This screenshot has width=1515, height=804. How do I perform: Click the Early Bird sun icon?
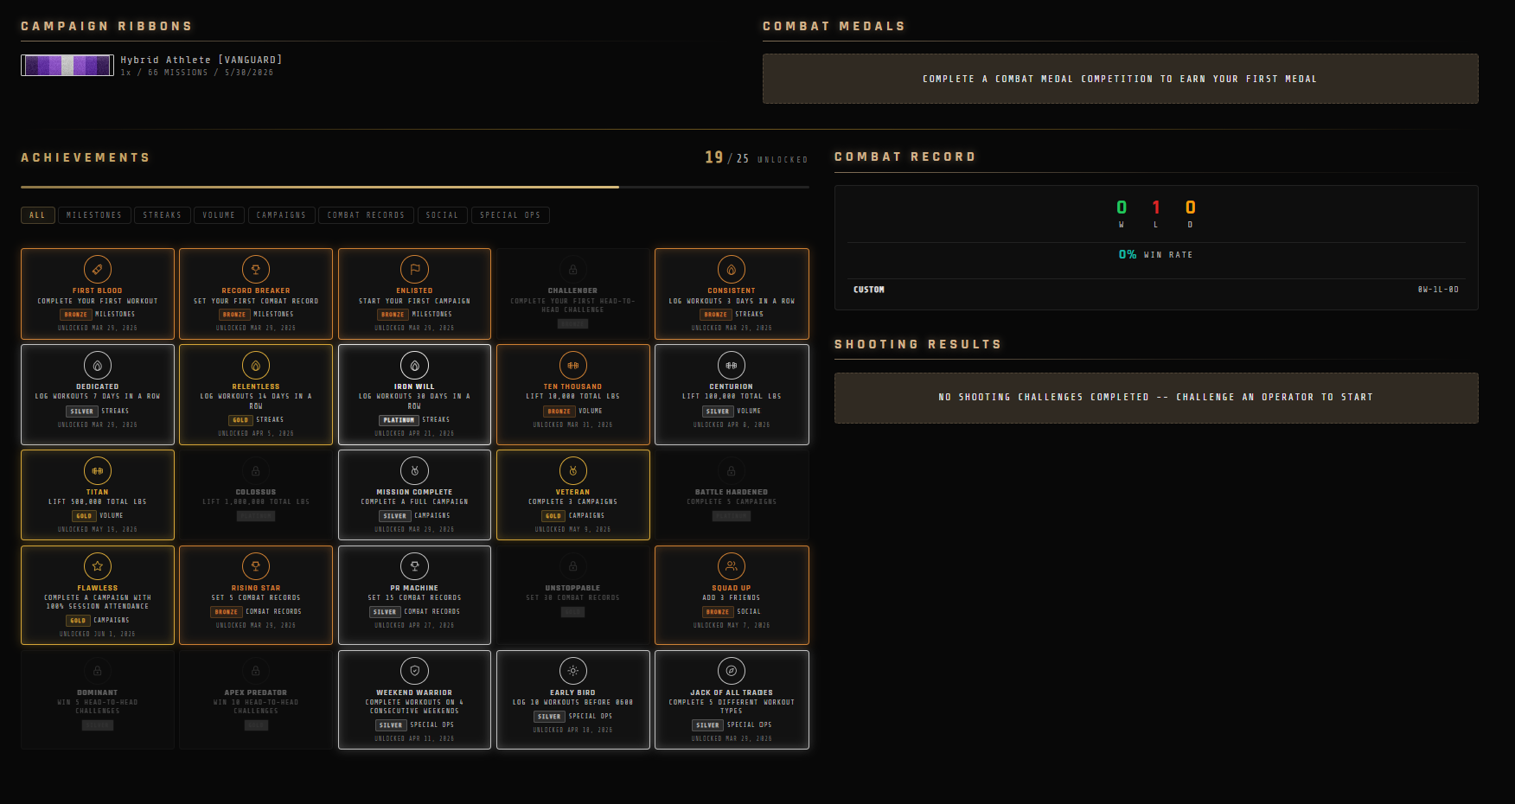click(572, 671)
